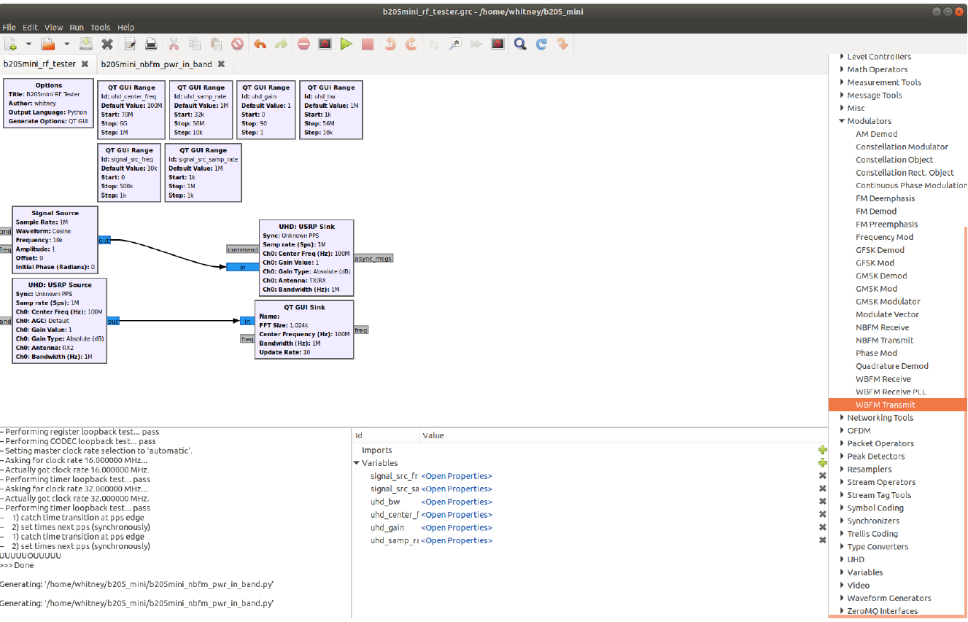Close the b205mini_rf_tester tab
The width and height of the screenshot is (968, 622).
click(x=85, y=64)
